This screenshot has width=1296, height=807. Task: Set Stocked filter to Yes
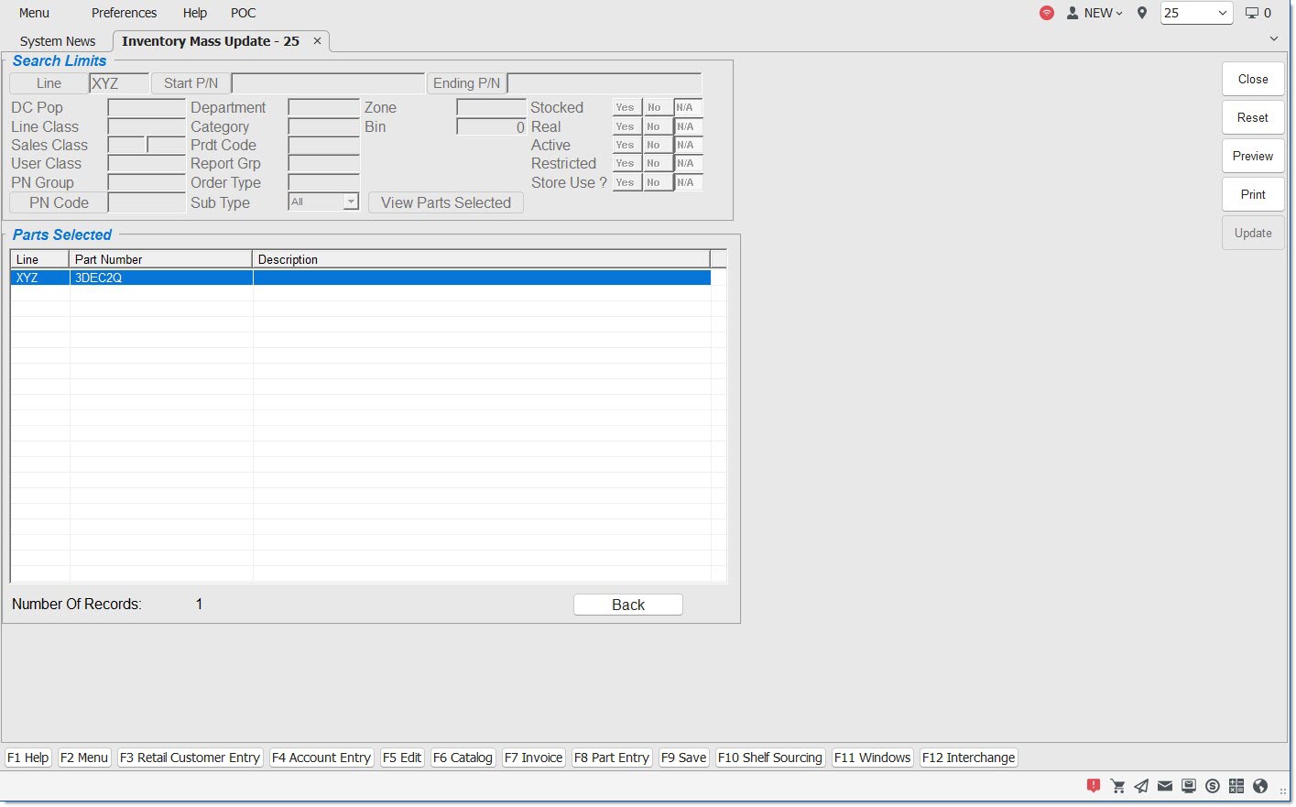626,107
